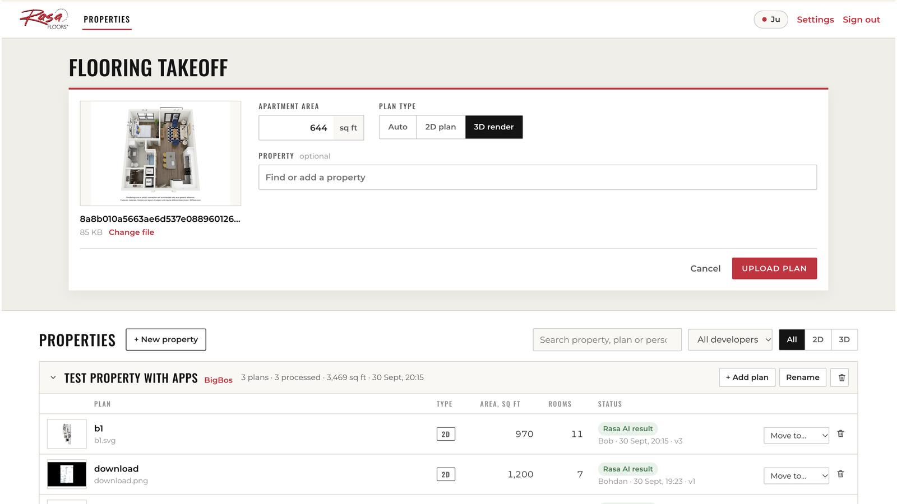Focus the Find or add a property field
This screenshot has width=897, height=504.
[x=538, y=178]
